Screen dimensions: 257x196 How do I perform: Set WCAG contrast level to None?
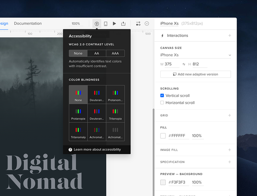pos(78,53)
